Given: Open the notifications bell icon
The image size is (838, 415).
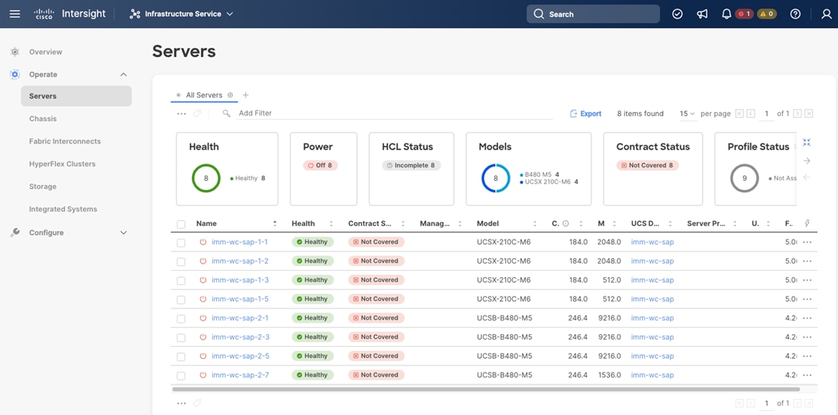Looking at the screenshot, I should point(726,14).
